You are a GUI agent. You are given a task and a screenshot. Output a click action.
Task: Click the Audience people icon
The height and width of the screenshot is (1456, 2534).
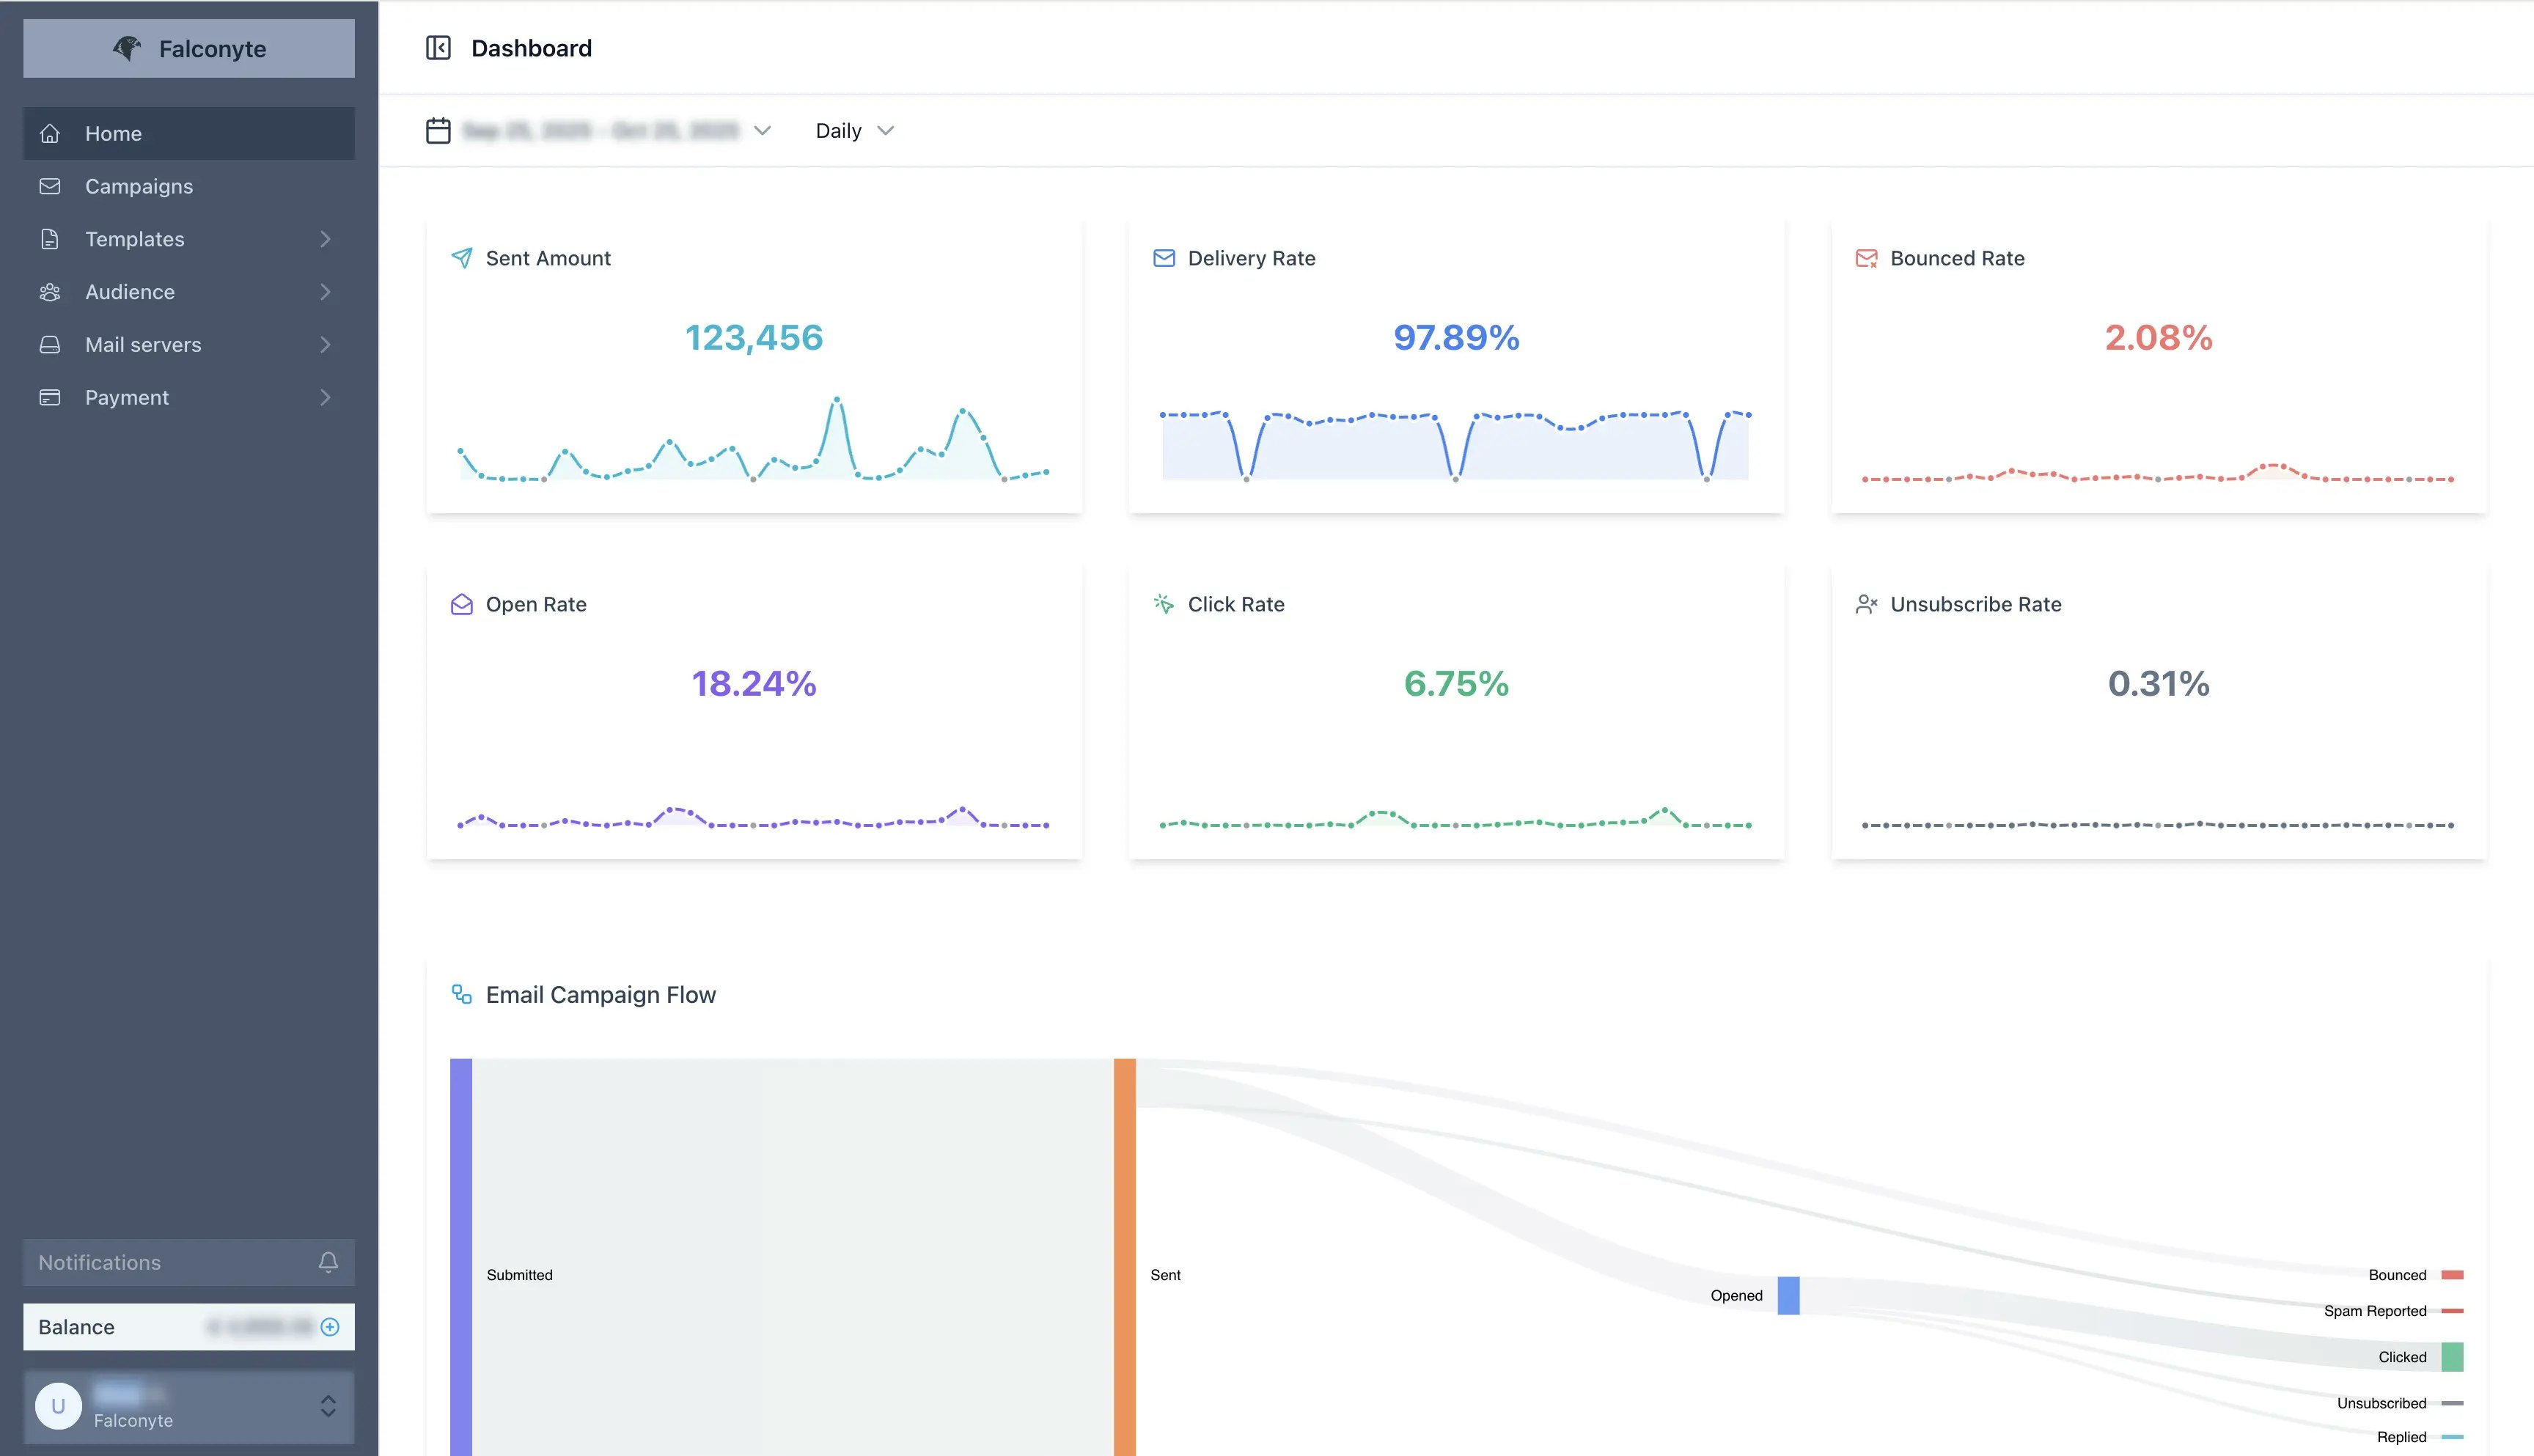pyautogui.click(x=50, y=292)
